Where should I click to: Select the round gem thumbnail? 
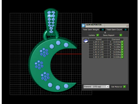[x=86, y=41]
